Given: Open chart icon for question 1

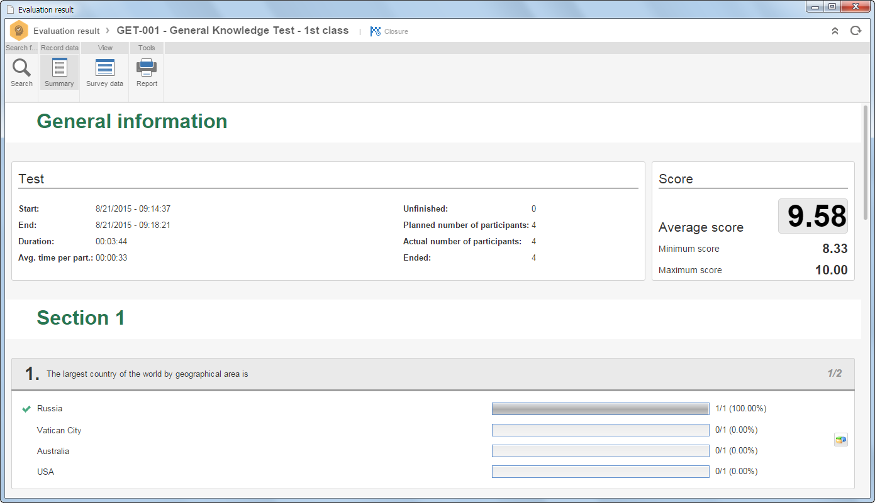Looking at the screenshot, I should pos(840,440).
